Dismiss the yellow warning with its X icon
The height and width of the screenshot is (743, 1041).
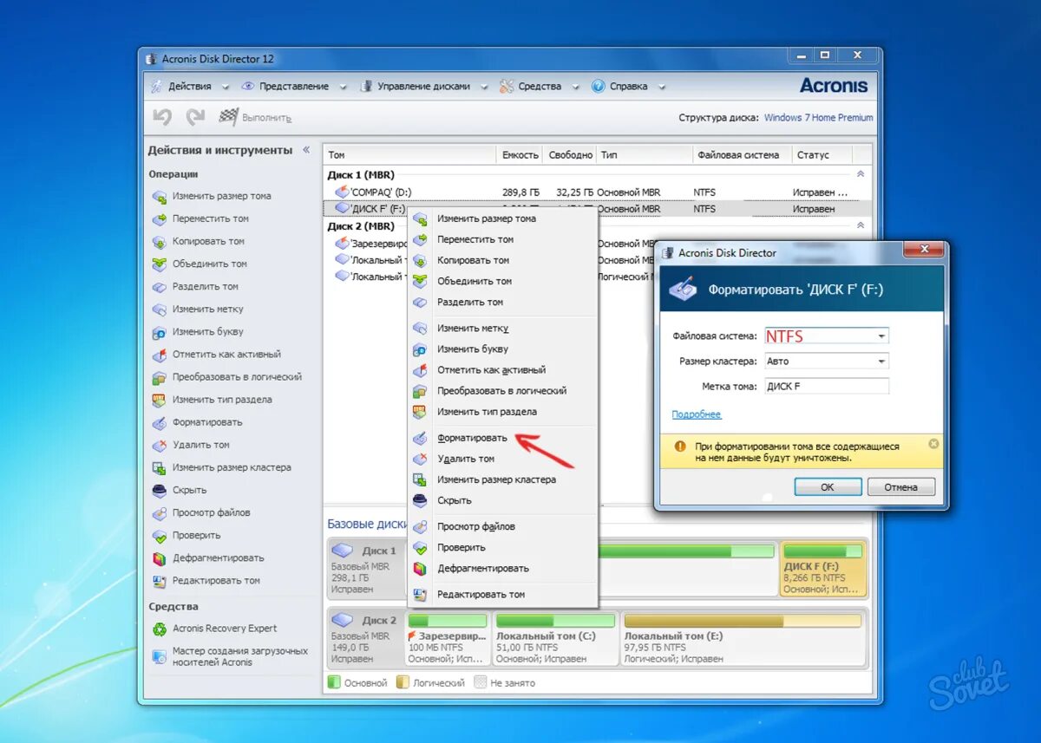pyautogui.click(x=933, y=443)
